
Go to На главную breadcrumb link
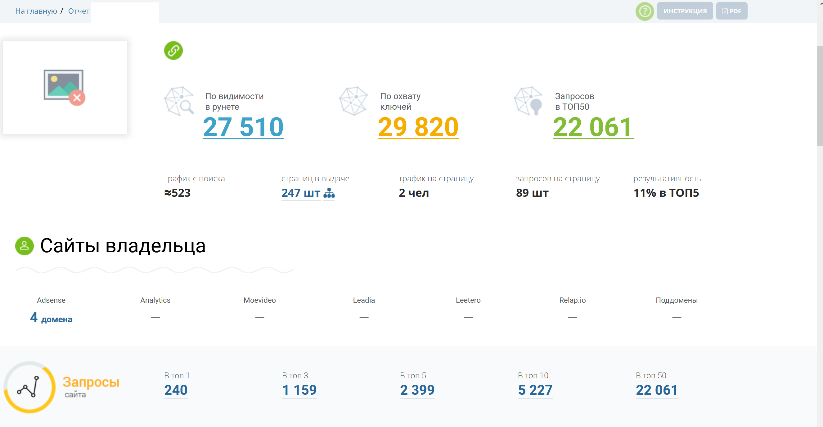[36, 11]
